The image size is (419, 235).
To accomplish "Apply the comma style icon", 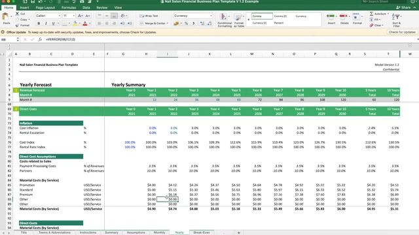I will 194,23.
